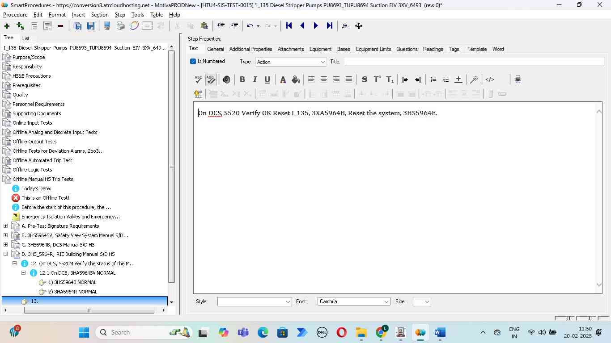Go to last step navigation icon

click(x=330, y=26)
